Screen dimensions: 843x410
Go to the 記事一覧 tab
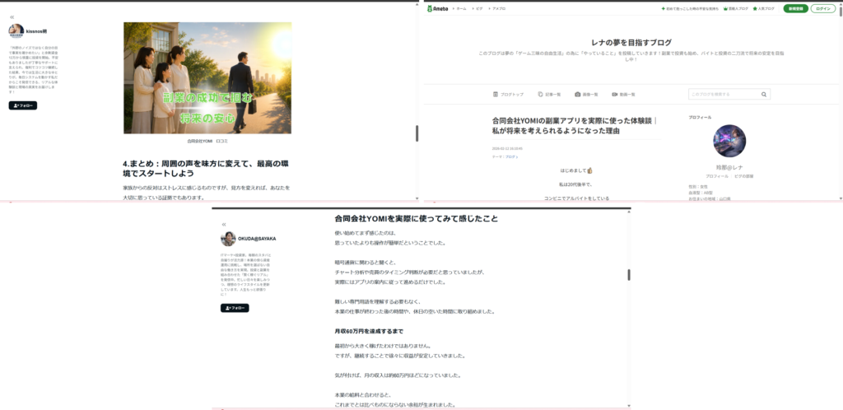tap(552, 95)
